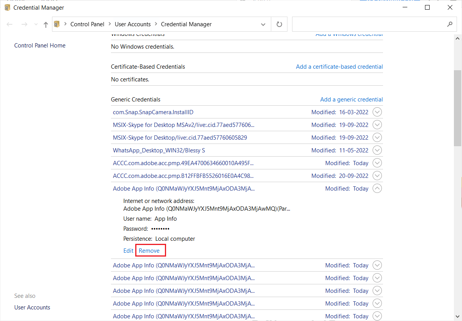Click the search Control Panel field
Screen dimensions: 462x321
(374, 24)
